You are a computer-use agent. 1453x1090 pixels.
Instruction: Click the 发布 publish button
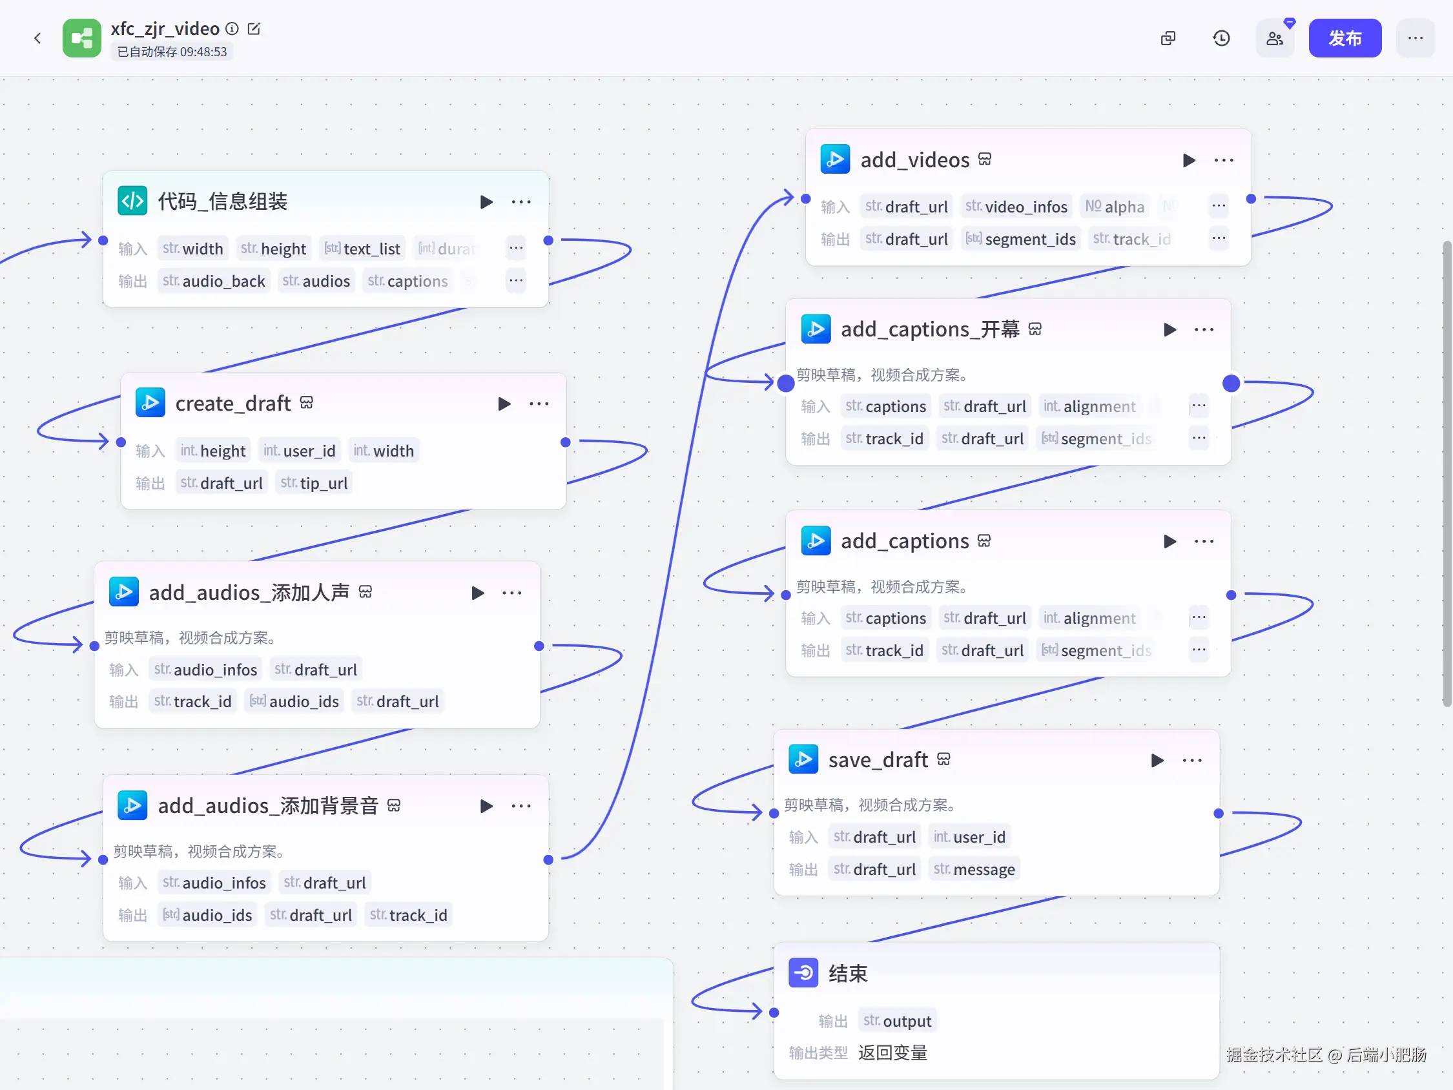pyautogui.click(x=1345, y=38)
